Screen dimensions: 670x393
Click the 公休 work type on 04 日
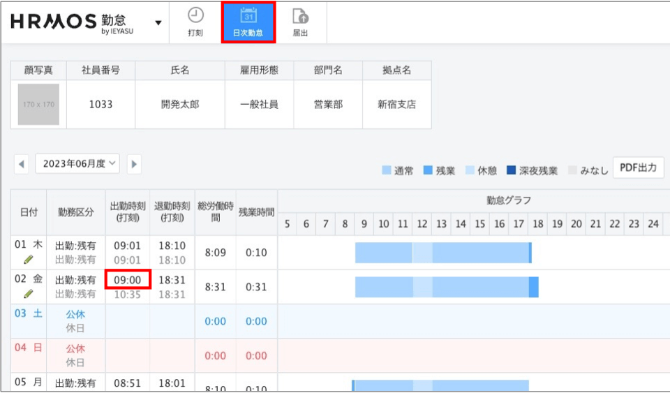point(75,348)
